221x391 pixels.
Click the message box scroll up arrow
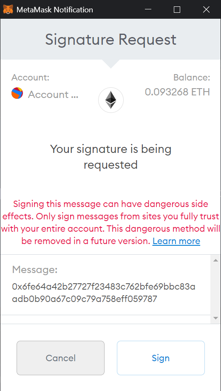[215, 260]
